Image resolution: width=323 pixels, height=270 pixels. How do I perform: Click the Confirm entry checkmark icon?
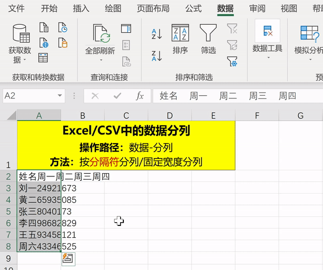tap(117, 96)
